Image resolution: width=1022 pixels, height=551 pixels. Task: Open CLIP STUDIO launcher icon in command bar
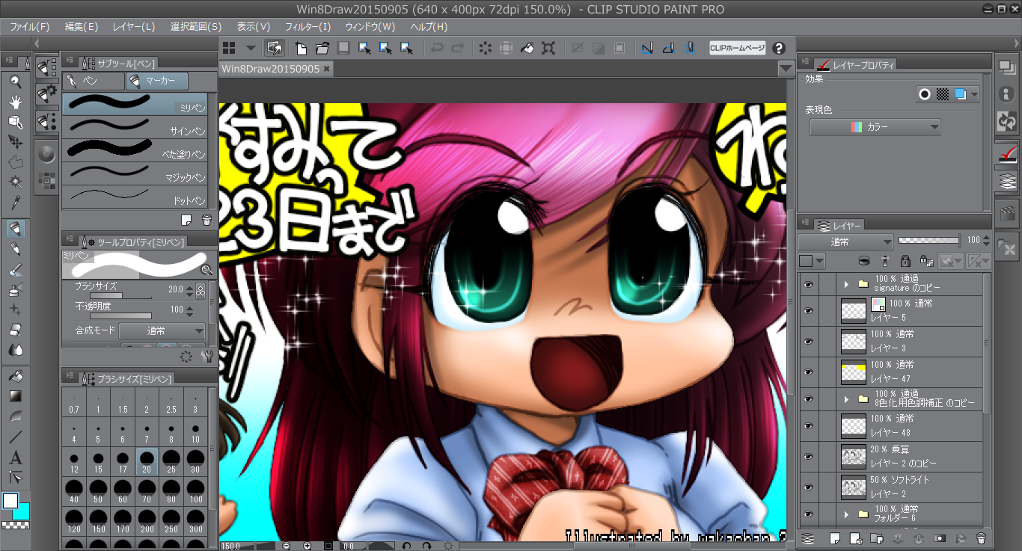275,49
